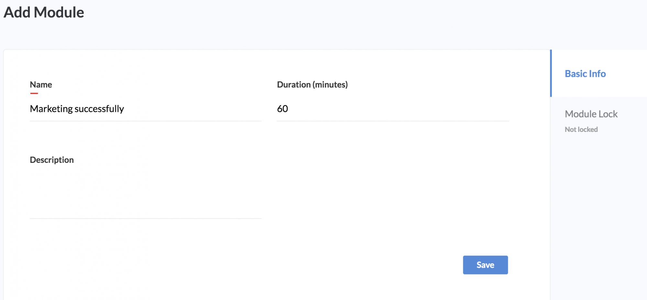Click the underline of the Description field
The height and width of the screenshot is (300, 647).
146,219
